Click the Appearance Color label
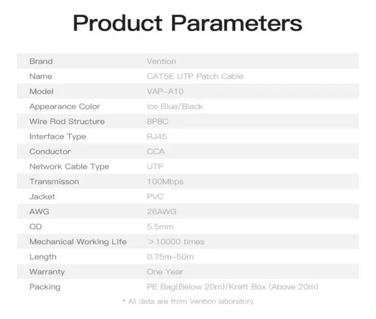Screen dimensions: 376x319 [x=65, y=107]
